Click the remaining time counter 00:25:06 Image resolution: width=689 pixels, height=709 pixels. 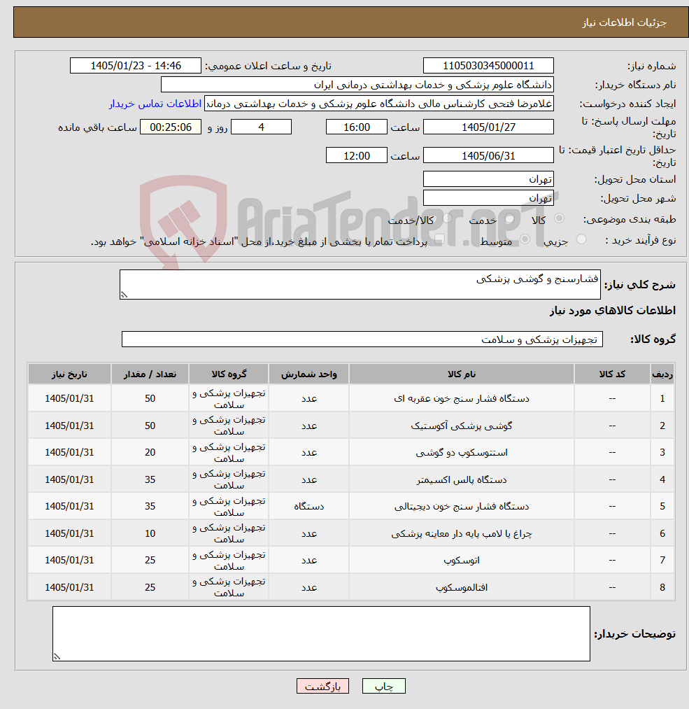point(171,127)
